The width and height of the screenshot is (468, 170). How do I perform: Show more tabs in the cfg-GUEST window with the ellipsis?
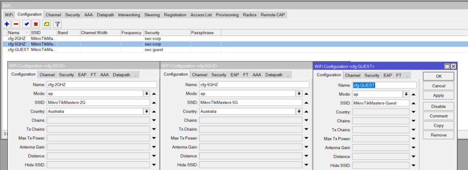coord(407,75)
